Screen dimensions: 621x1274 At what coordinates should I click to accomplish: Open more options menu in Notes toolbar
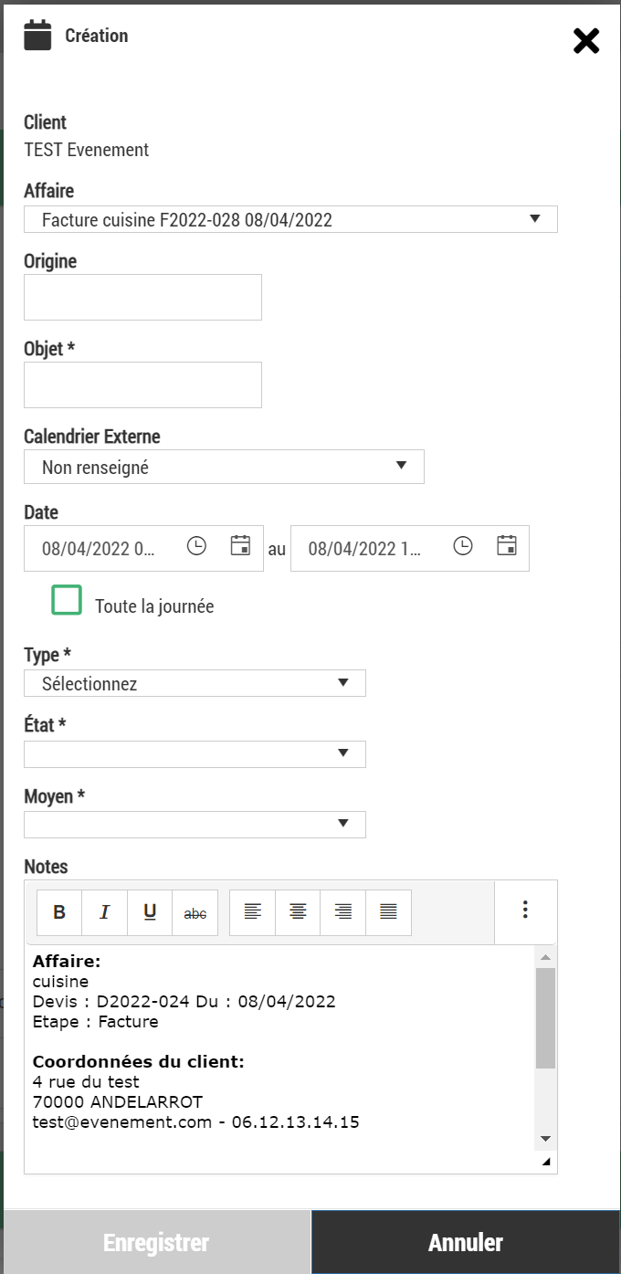point(525,910)
